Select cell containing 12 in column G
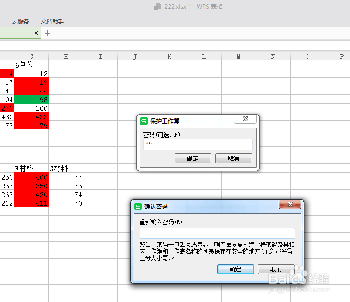The image size is (350, 302). point(31,73)
